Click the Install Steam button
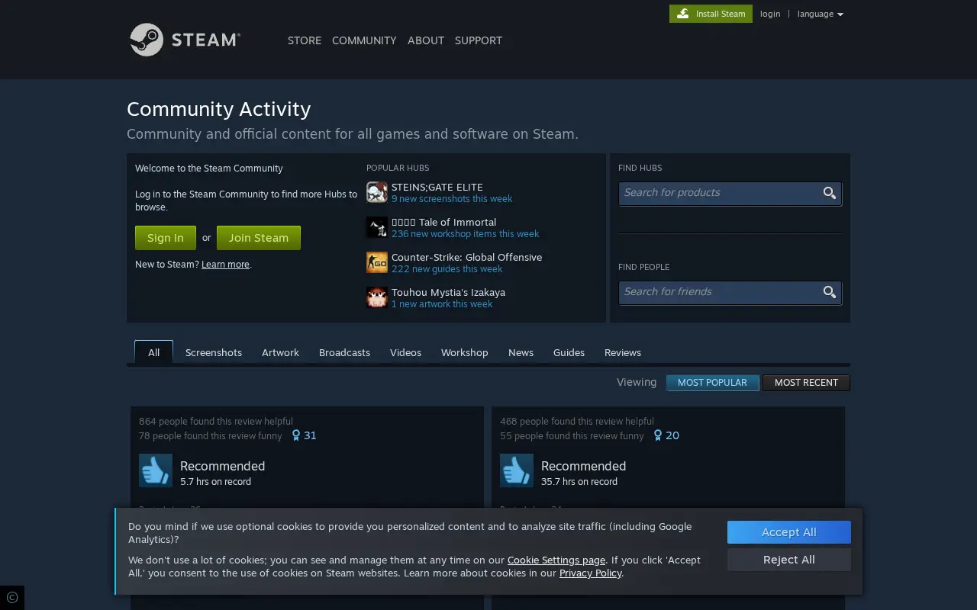Viewport: 977px width, 610px height. point(711,14)
